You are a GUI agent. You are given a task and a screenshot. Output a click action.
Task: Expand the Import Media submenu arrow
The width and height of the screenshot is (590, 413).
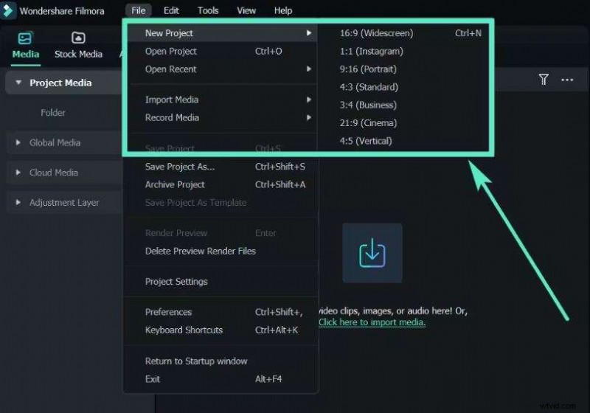click(308, 100)
